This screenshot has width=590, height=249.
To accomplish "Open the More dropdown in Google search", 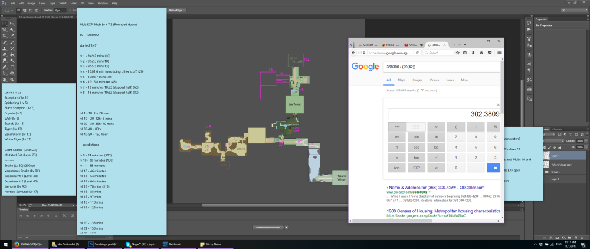I will (464, 80).
